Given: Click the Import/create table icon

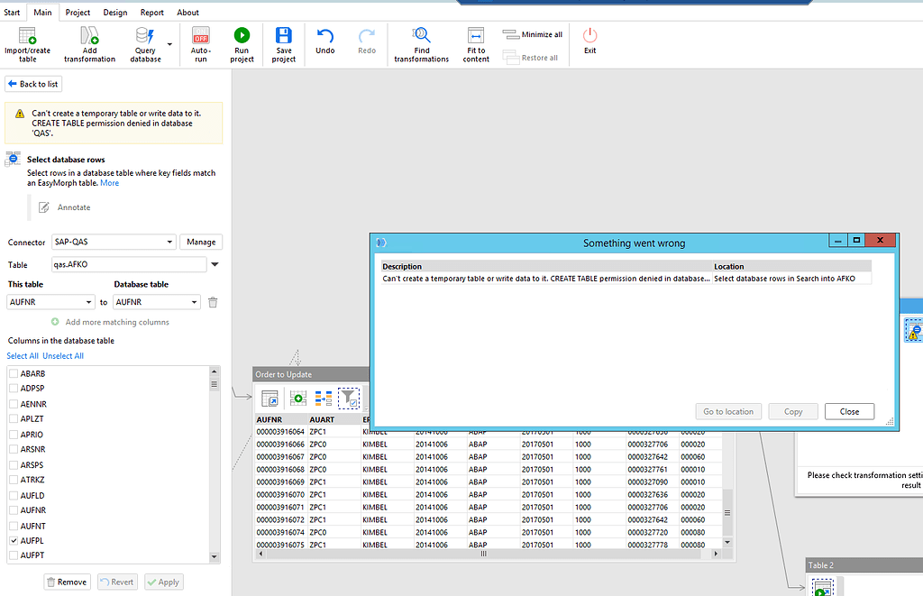Looking at the screenshot, I should point(27,36).
